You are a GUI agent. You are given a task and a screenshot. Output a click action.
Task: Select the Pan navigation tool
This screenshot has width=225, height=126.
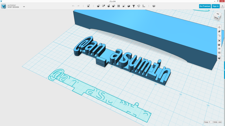[x=219, y=27]
